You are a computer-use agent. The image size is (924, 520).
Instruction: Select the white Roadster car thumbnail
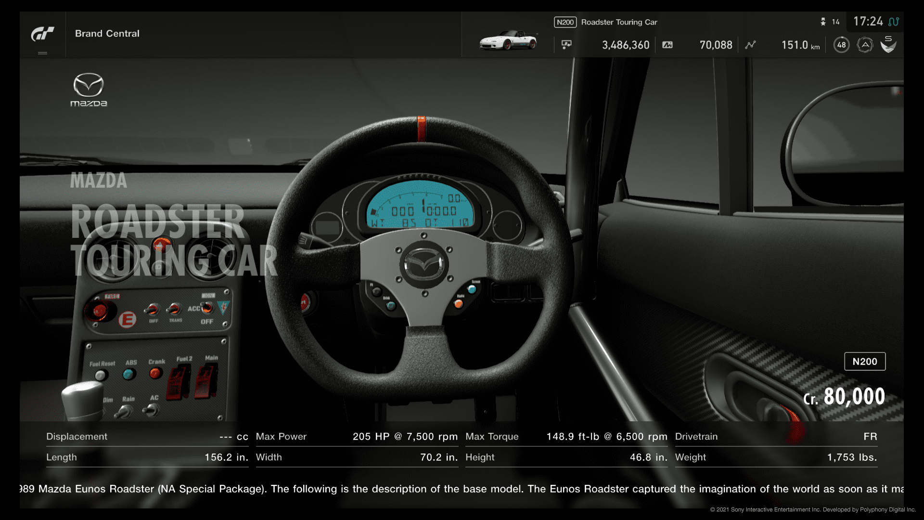pos(508,40)
